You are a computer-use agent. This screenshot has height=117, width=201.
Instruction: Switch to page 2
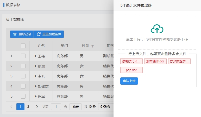[28, 107]
